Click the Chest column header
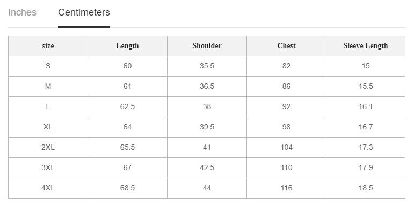The image size is (414, 206). pos(287,46)
